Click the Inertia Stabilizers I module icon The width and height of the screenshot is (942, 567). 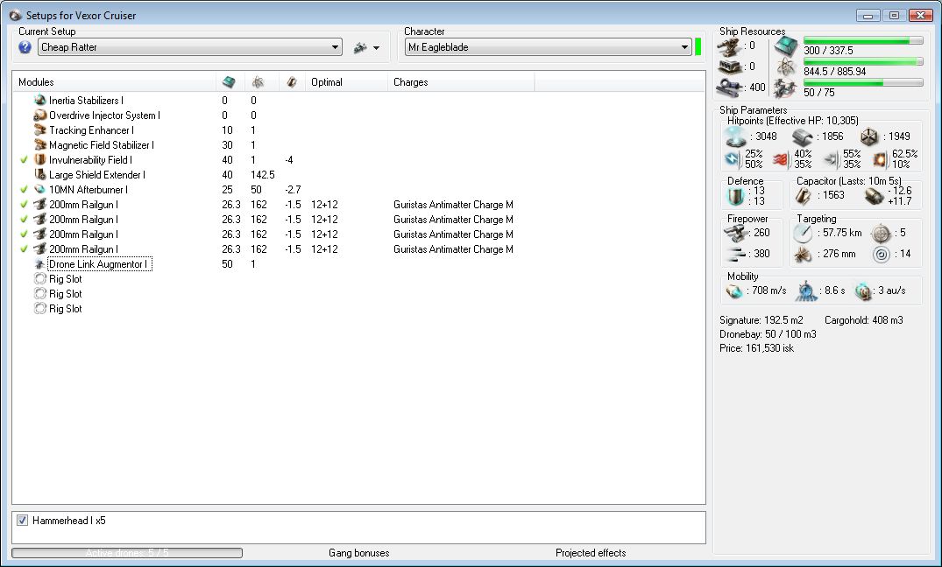coord(40,101)
